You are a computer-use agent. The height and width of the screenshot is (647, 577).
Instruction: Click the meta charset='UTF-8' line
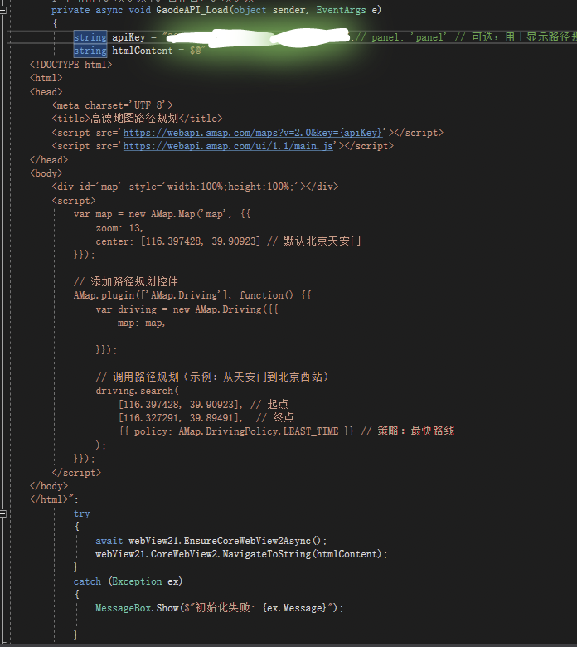(x=112, y=105)
